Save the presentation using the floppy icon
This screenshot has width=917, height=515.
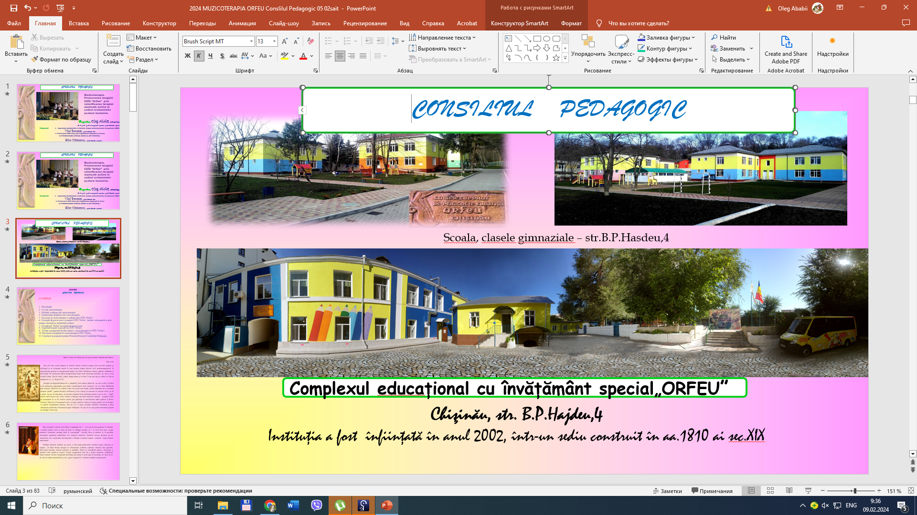[x=13, y=8]
